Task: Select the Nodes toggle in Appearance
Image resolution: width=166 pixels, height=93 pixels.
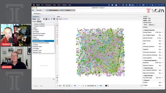Action: tap(34, 19)
